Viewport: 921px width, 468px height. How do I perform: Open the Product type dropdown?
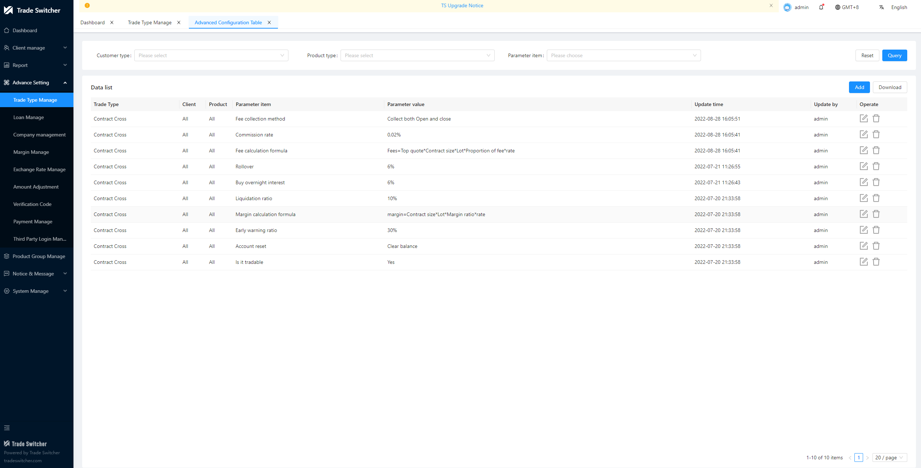(417, 55)
